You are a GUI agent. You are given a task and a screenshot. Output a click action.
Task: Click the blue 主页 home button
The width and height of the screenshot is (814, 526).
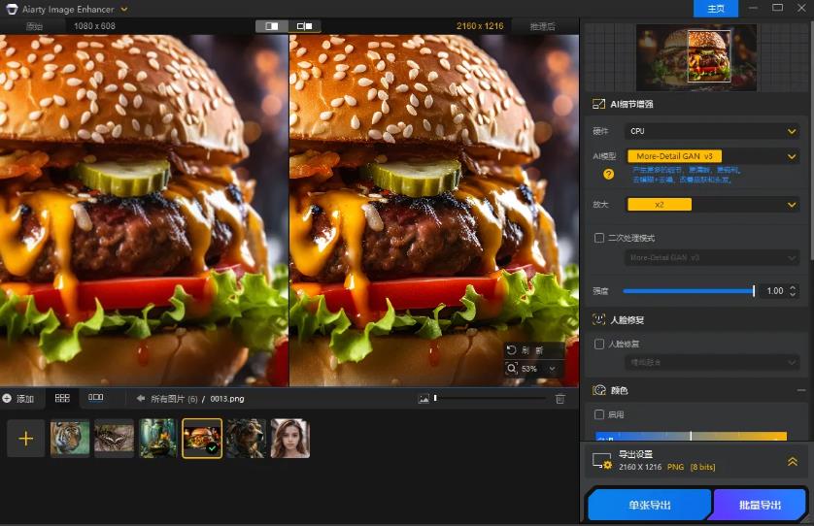715,9
